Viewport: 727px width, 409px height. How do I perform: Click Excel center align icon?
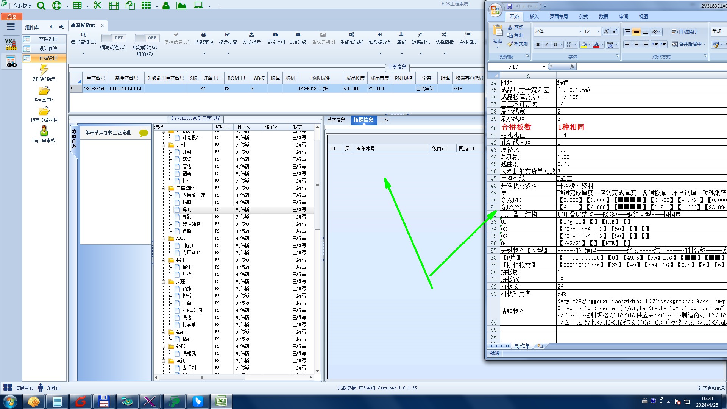(x=637, y=45)
